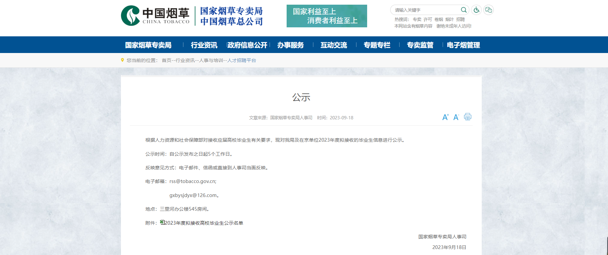
Task: Open the accessibility wheelchair icon
Action: tap(476, 10)
